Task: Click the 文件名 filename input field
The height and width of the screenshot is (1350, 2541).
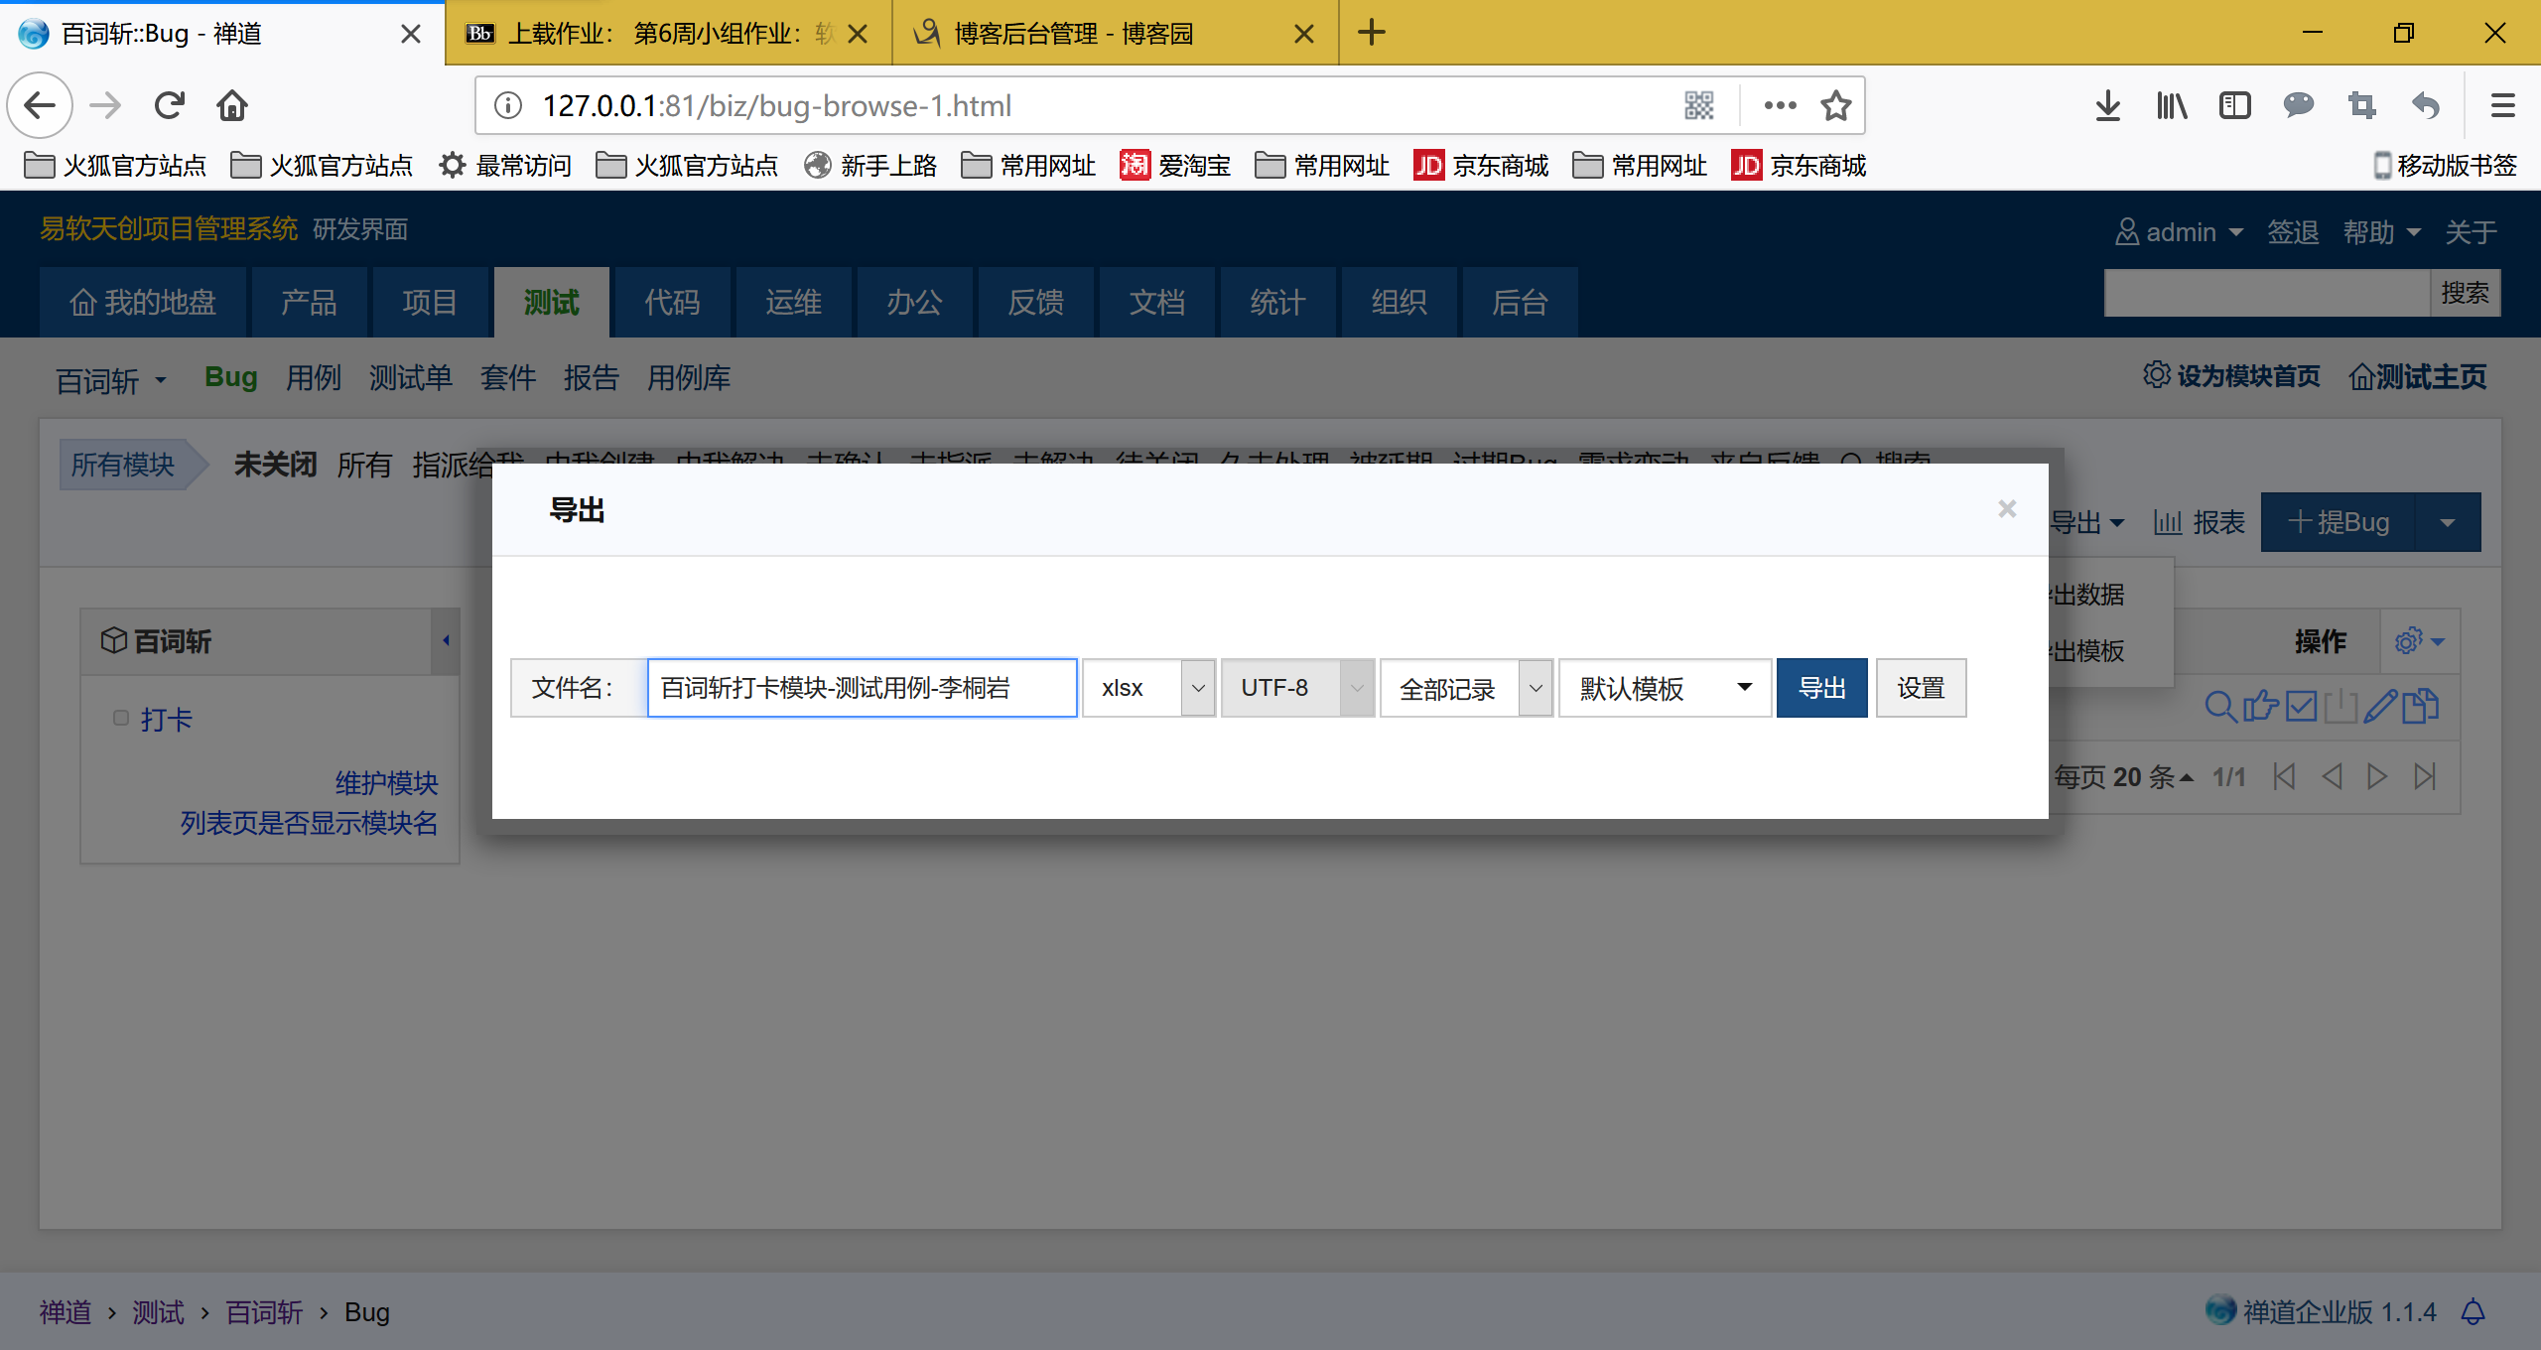Action: click(x=862, y=688)
